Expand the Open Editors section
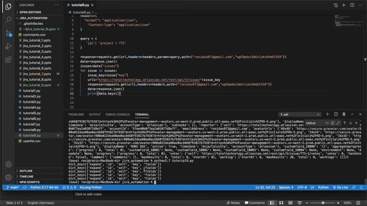Image resolution: width=367 pixels, height=206 pixels. pyautogui.click(x=30, y=12)
